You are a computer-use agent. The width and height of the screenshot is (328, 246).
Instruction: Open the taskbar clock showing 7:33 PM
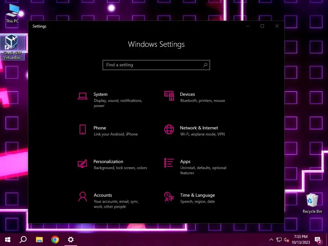coord(300,240)
